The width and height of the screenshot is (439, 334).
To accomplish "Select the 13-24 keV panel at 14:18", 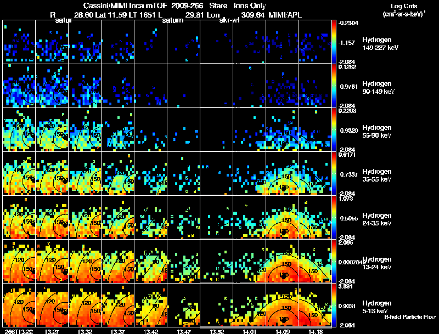I will [315, 261].
